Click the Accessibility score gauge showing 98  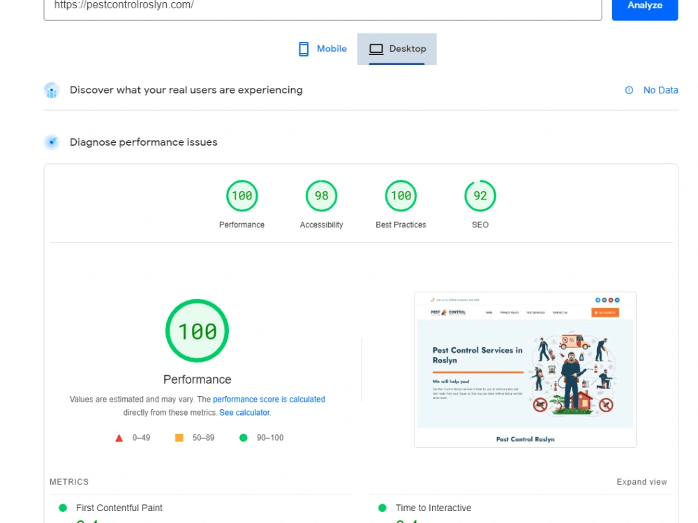(321, 196)
